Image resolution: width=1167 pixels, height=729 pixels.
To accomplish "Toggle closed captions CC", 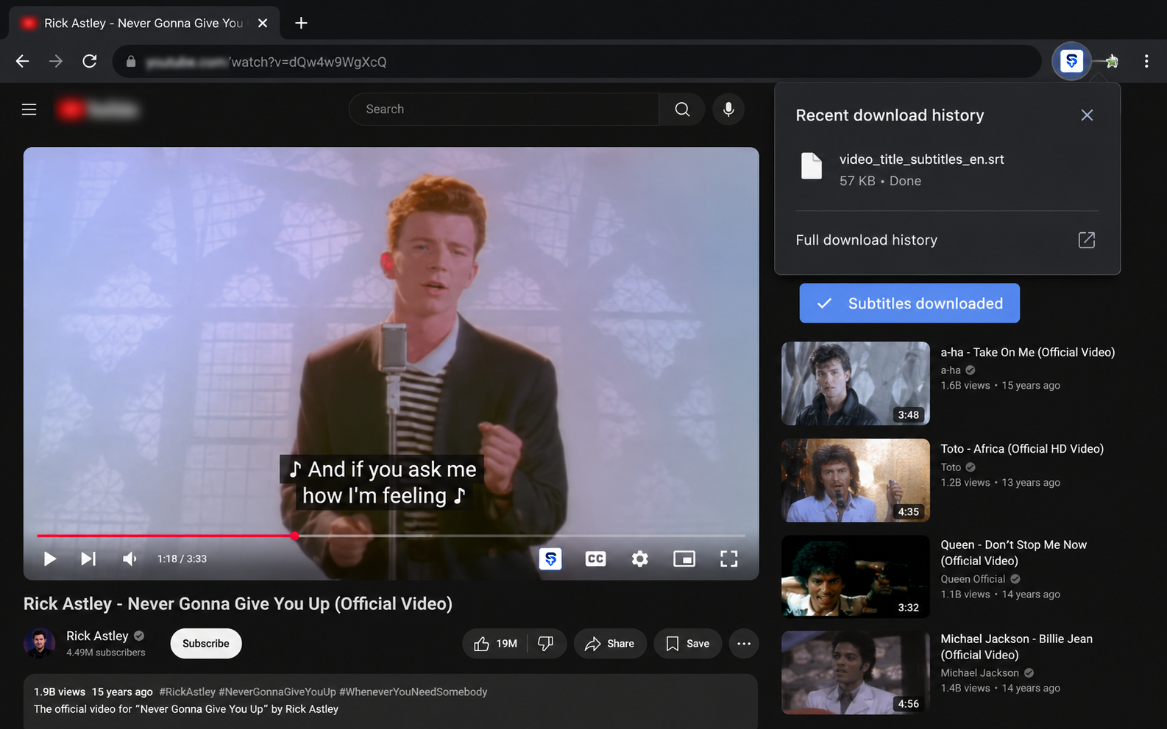I will pyautogui.click(x=595, y=559).
